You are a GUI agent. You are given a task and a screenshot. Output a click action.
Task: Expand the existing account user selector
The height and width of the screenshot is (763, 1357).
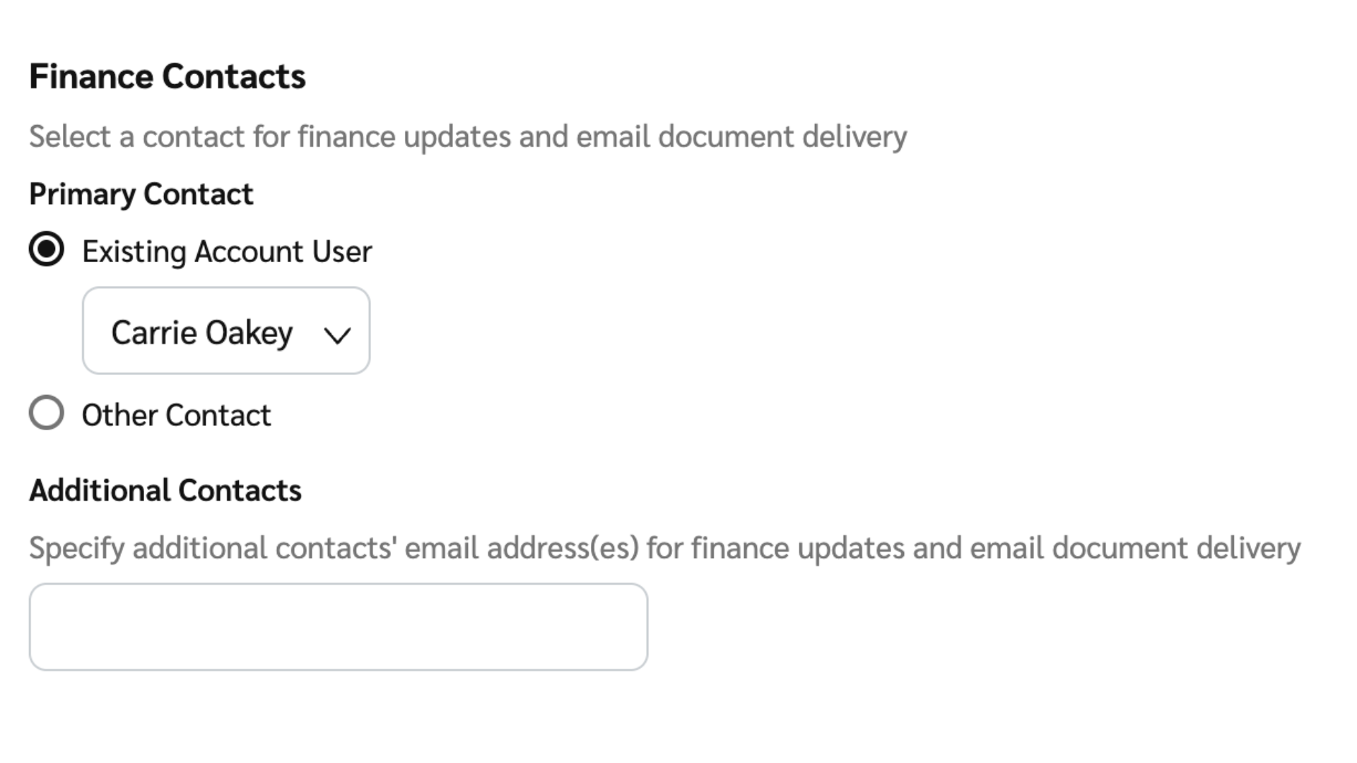coord(226,331)
